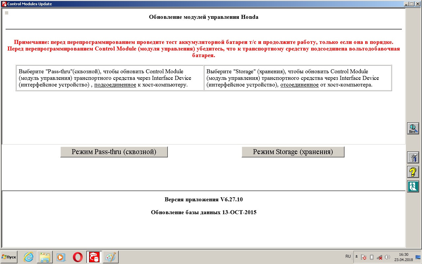
Task: Open the settings tools icon with hammer
Action: click(x=413, y=157)
